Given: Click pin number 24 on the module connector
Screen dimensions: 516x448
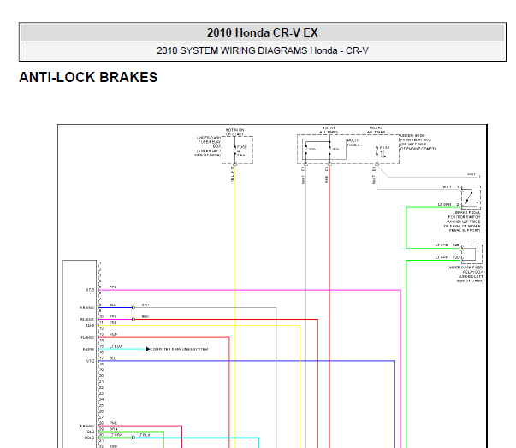Looking at the screenshot, I should point(101,399).
